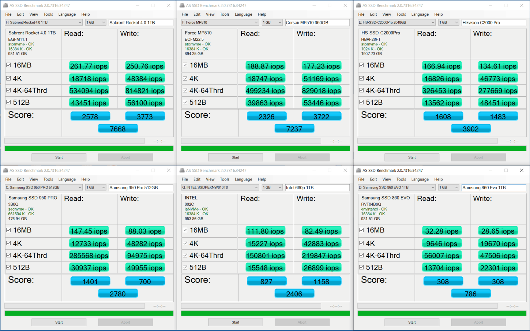Open the Language menu in the Intel 660p window
The image size is (530, 331).
[x=244, y=179]
